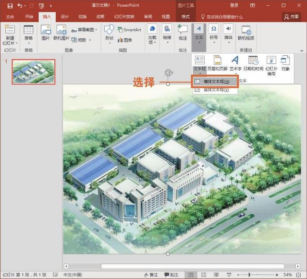Save the presentation using the quick access icon
307x279 pixels.
[10, 6]
